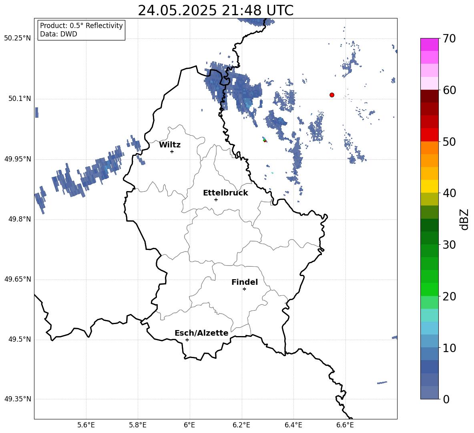Click the dark red 60 dBZ colorbar segment

click(x=430, y=96)
